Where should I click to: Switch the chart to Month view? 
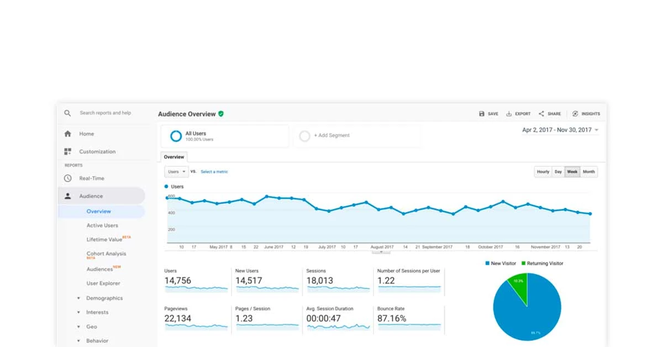click(x=588, y=172)
